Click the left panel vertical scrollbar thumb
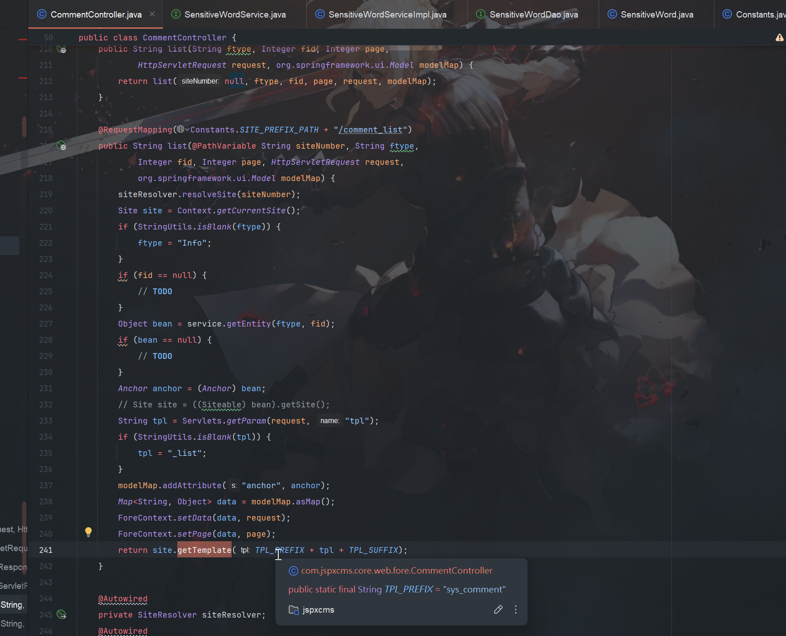This screenshot has width=786, height=636. point(24,126)
